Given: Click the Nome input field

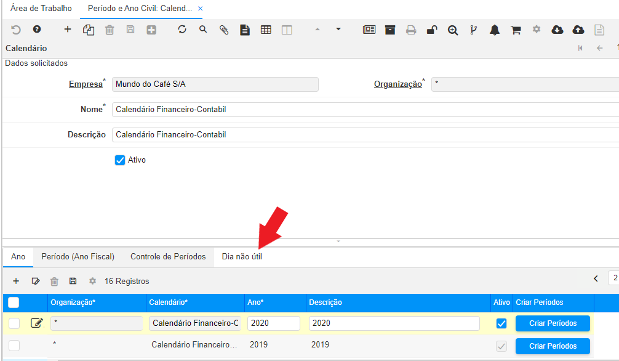Looking at the screenshot, I should pyautogui.click(x=365, y=110).
